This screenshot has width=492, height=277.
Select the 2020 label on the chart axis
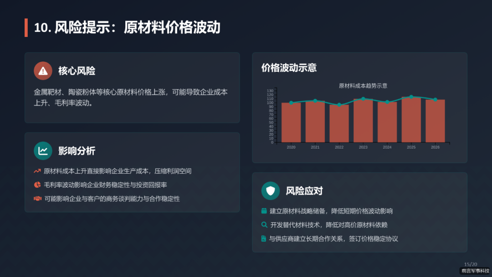point(291,147)
